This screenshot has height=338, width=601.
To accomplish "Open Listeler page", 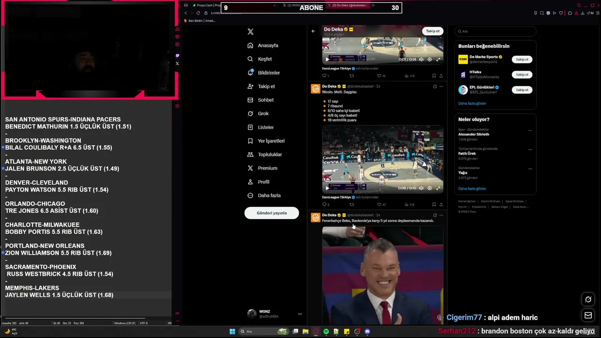I will (x=261, y=127).
